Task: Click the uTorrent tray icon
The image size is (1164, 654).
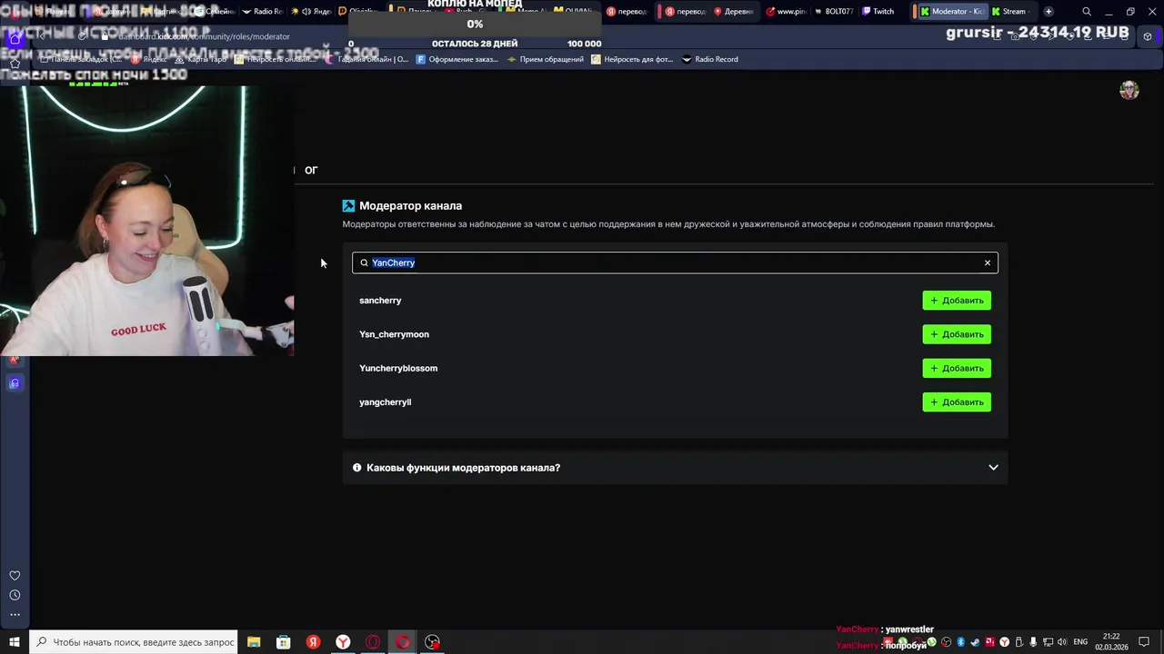Action: click(932, 642)
